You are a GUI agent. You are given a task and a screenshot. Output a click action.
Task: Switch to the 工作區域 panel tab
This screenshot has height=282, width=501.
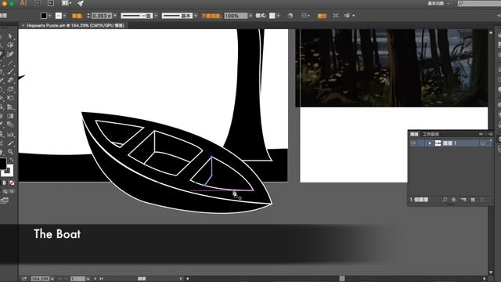(x=431, y=134)
